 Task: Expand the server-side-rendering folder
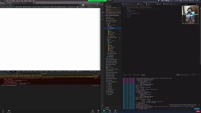click(x=112, y=73)
